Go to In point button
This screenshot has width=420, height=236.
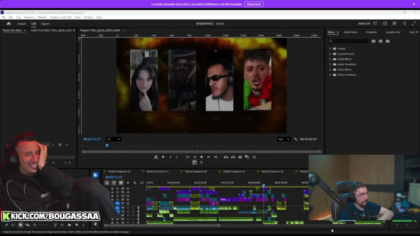(188, 157)
